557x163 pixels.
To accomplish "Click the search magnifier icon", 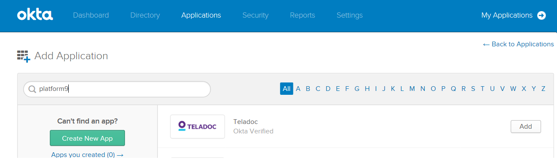I will [x=32, y=89].
